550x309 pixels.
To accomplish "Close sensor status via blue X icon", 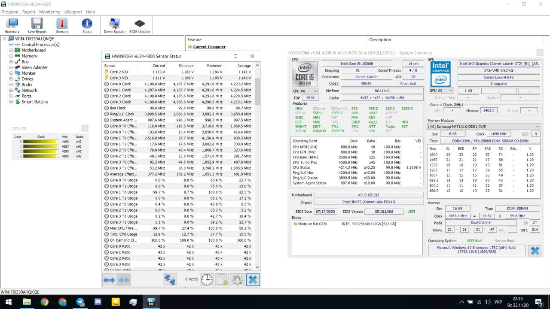I will coord(253,280).
